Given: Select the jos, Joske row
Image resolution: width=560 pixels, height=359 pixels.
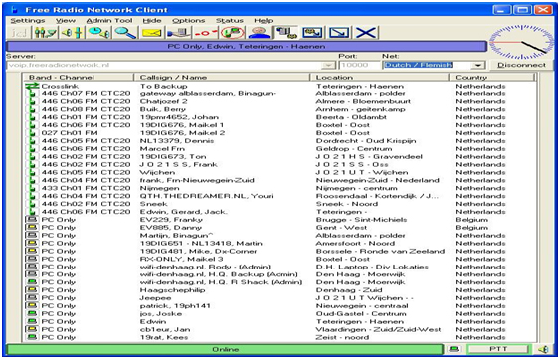Looking at the screenshot, I should [x=280, y=314].
